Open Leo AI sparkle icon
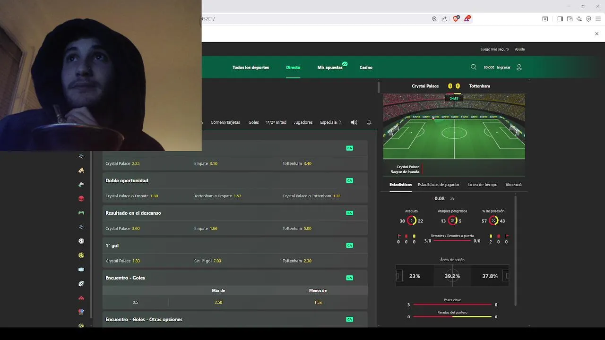Viewport: 605px width, 340px height. 579,19
